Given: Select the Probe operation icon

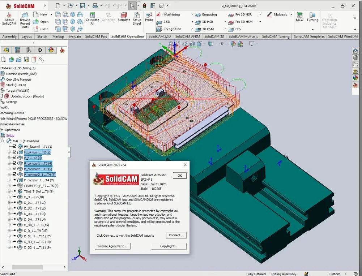Looking at the screenshot, I should click(149, 17).
